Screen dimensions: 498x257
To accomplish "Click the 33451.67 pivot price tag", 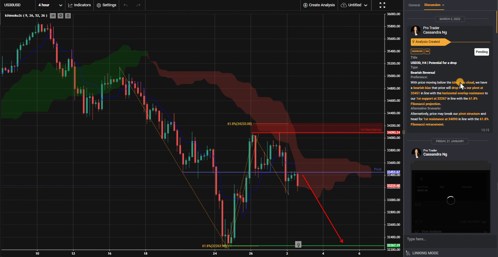I will 394,172.
